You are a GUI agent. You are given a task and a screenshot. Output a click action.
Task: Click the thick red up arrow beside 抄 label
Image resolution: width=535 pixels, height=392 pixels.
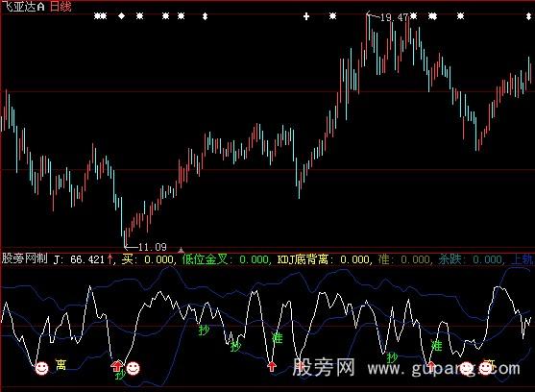pos(116,366)
